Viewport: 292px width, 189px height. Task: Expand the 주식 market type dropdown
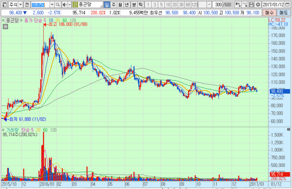[x=21, y=5]
